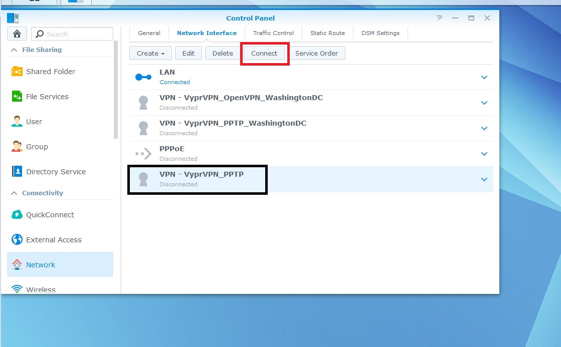Open the Wireless signal icon
Screen dimensions: 561x347
(x=17, y=289)
